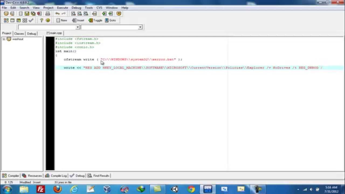Open the Help menu

125,8
